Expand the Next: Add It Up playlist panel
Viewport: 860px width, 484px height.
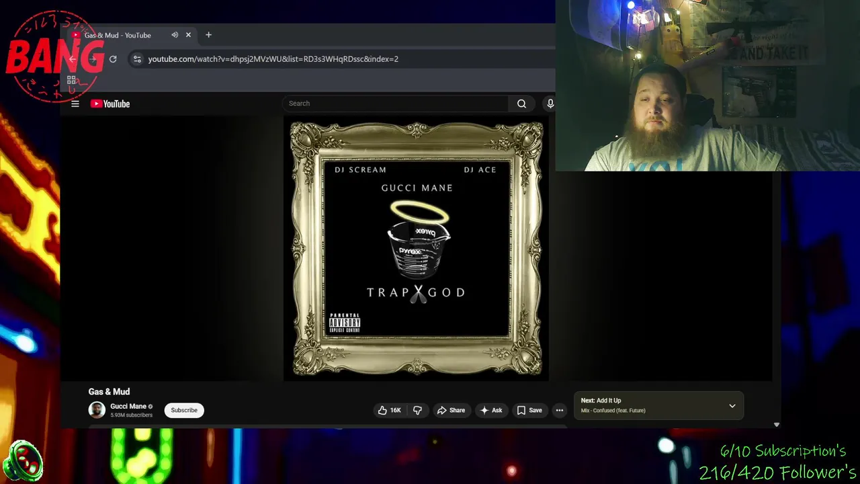pyautogui.click(x=732, y=406)
